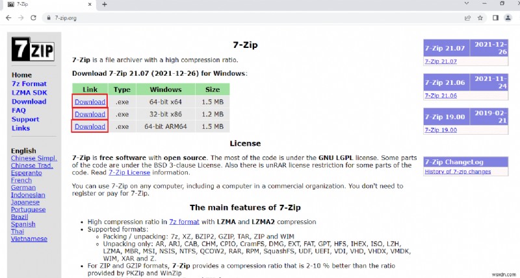Image resolution: width=520 pixels, height=278 pixels.
Task: Open the browser side panel icon
Action: point(495,18)
